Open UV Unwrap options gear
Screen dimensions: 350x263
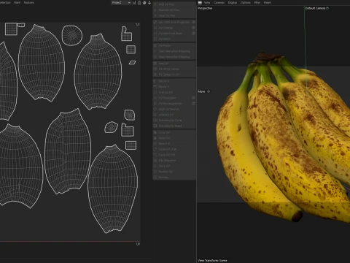(x=193, y=28)
